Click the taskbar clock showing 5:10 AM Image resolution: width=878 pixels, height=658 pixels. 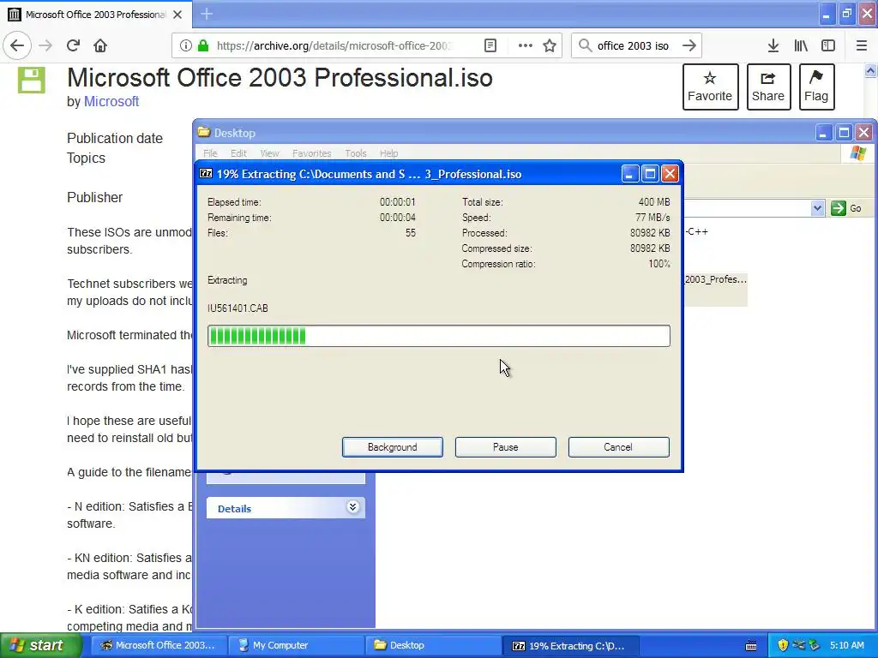846,645
